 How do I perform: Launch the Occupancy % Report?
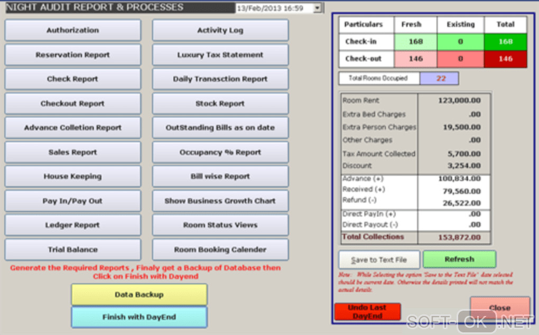(220, 152)
